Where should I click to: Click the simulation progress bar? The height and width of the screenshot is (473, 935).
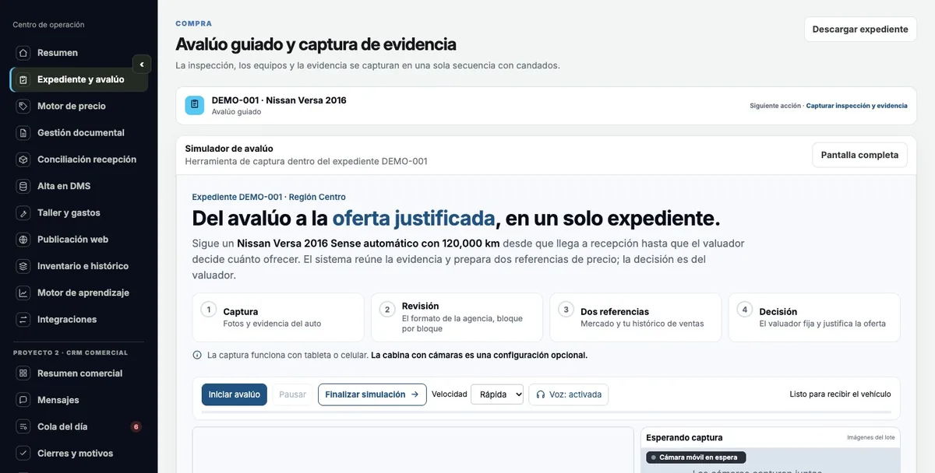546,412
